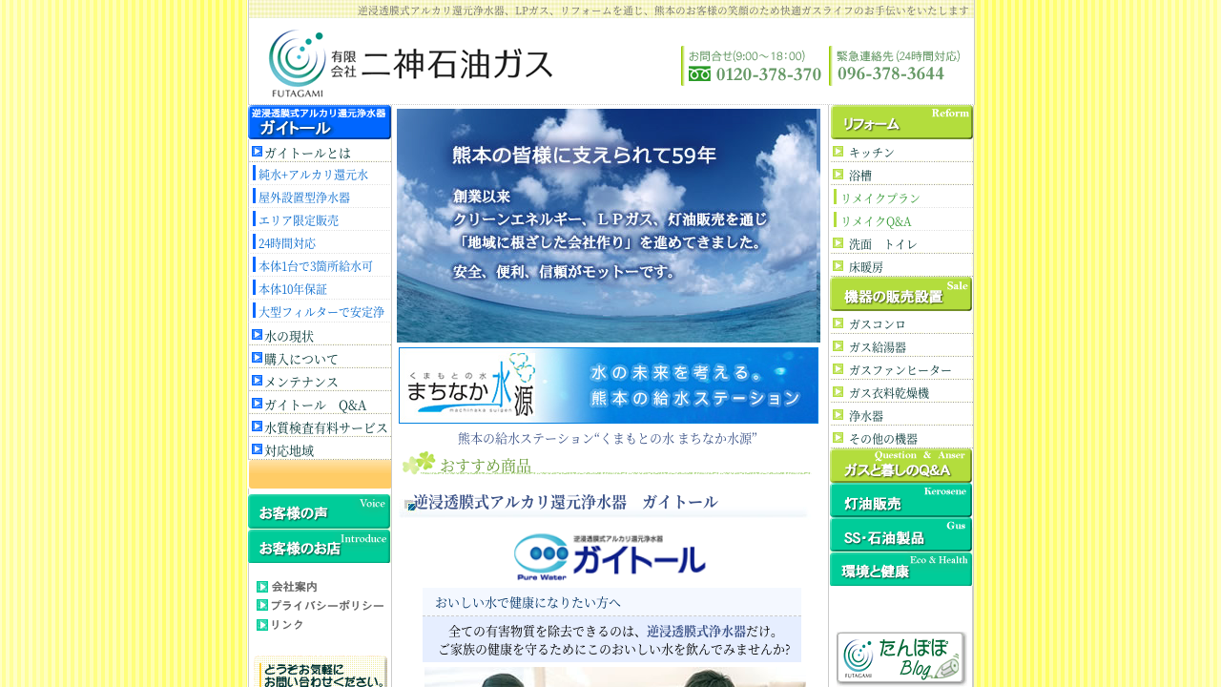Click the 逆浸透膜式浄水器 text link
This screenshot has height=687, width=1221.
pyautogui.click(x=696, y=631)
